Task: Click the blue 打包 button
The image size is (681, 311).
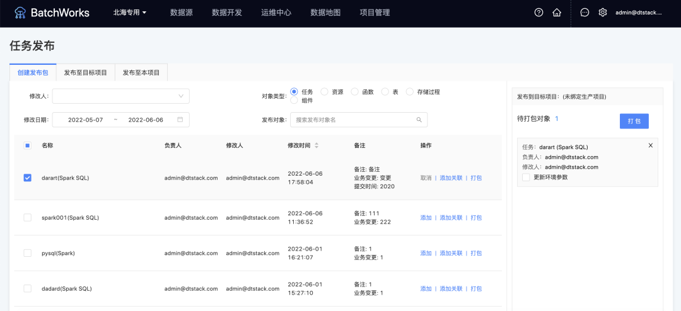Action: (634, 121)
